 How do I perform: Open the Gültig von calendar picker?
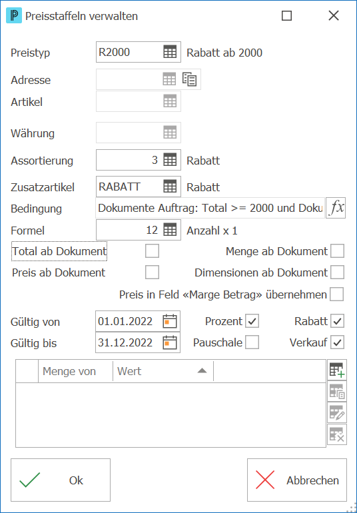[170, 321]
